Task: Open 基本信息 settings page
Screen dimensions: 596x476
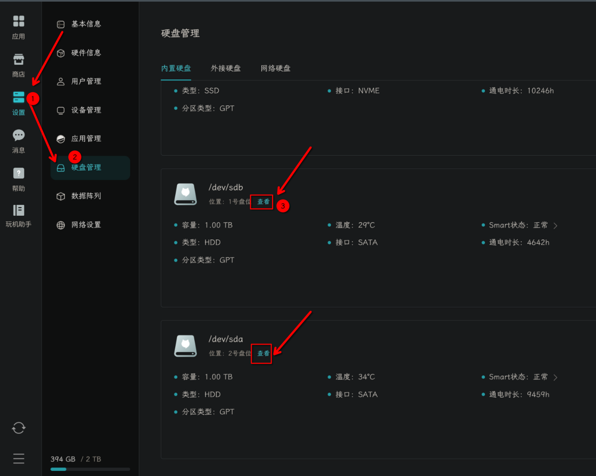Action: click(86, 24)
